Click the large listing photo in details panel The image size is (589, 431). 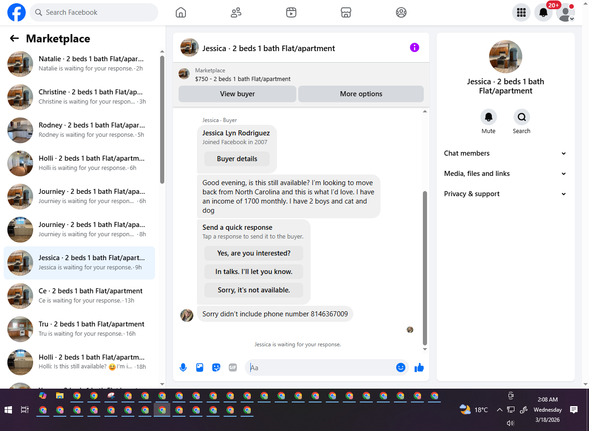506,57
